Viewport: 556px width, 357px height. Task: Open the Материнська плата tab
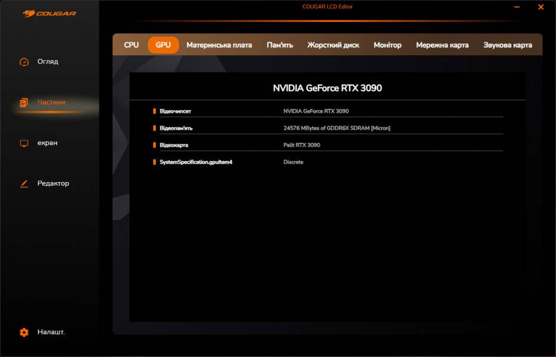(220, 45)
